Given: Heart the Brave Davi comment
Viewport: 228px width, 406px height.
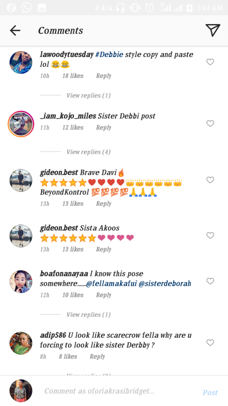Looking at the screenshot, I should (x=210, y=180).
